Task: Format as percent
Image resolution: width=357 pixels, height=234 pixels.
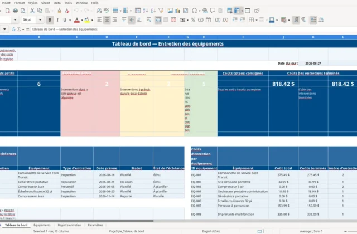Action: pos(193,20)
